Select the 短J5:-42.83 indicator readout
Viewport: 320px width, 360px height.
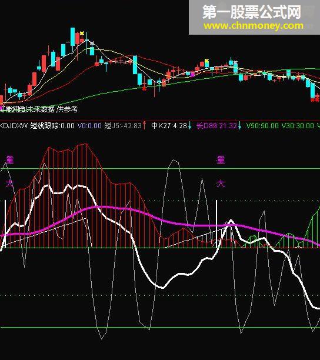coord(123,126)
